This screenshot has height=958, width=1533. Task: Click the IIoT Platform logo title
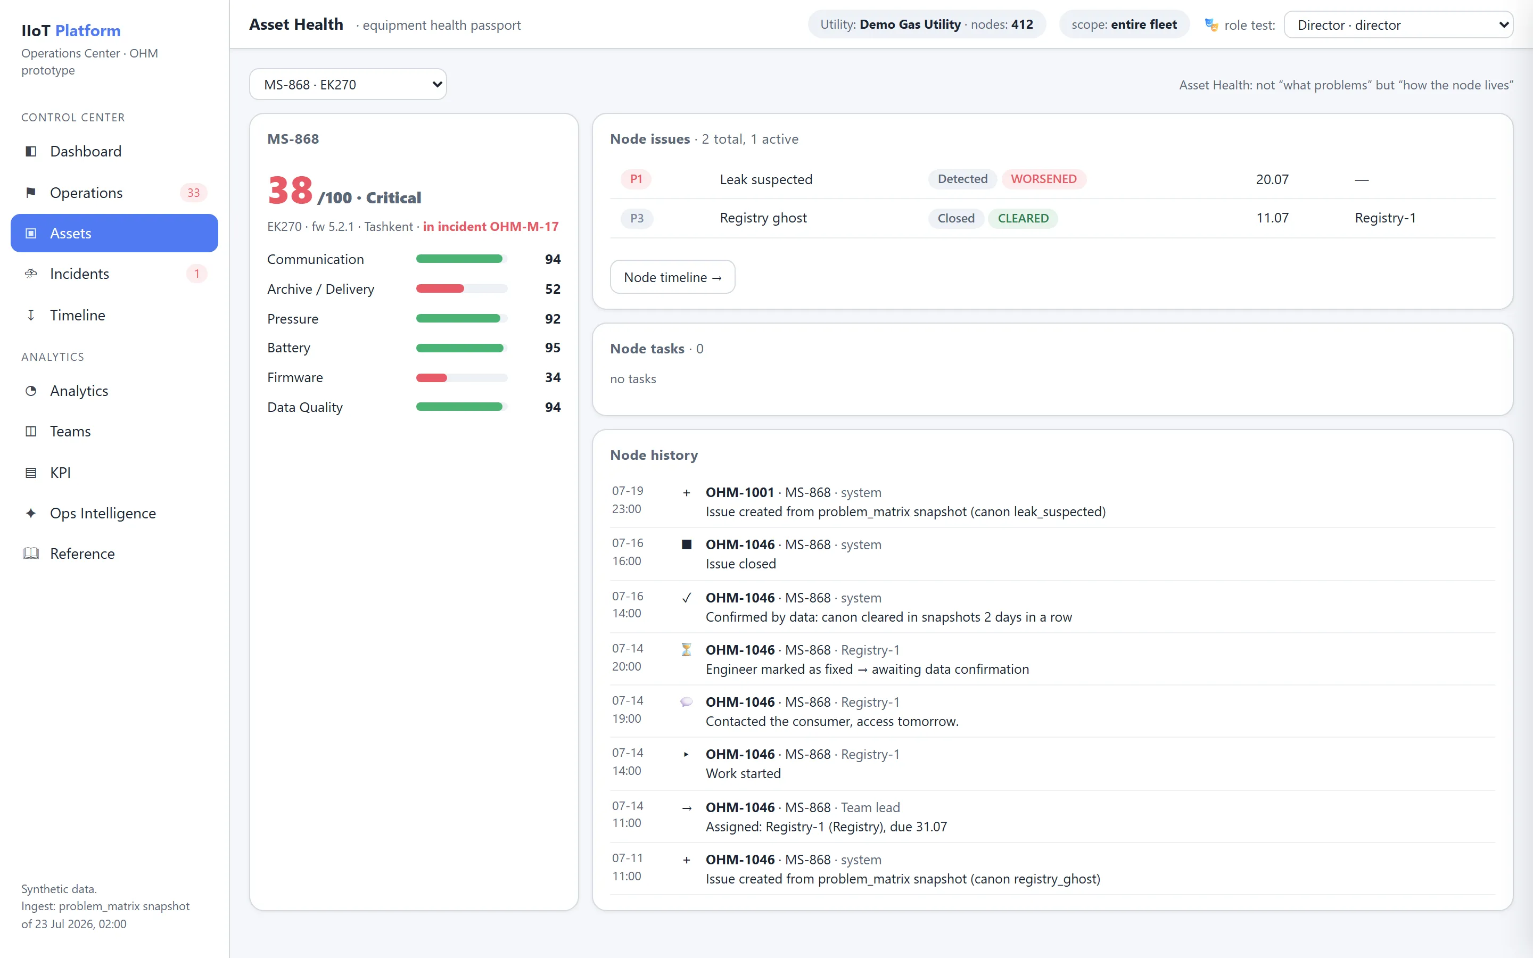tap(71, 30)
